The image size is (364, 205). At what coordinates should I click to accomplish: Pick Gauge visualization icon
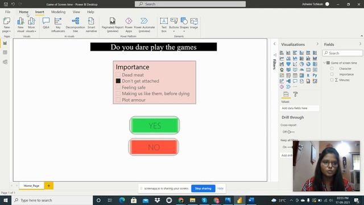click(301, 69)
